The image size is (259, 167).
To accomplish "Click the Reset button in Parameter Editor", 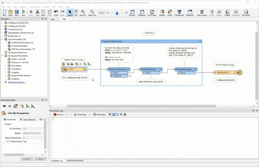I will (x=27, y=159).
